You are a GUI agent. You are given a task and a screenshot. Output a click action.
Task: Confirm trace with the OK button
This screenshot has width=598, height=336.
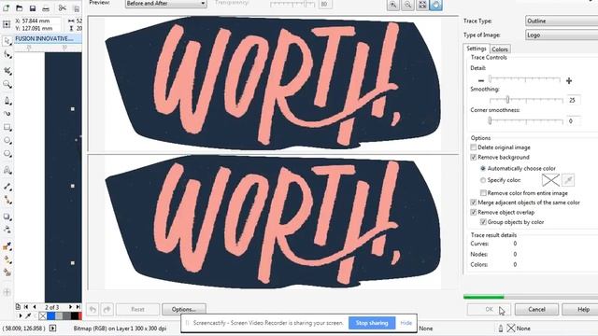pyautogui.click(x=489, y=309)
